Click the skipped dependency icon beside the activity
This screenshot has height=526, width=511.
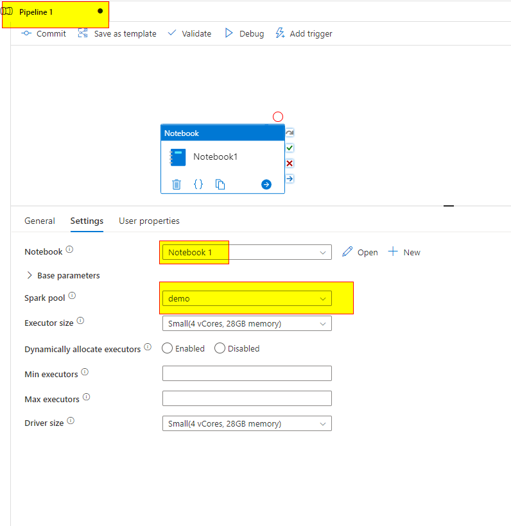point(290,133)
